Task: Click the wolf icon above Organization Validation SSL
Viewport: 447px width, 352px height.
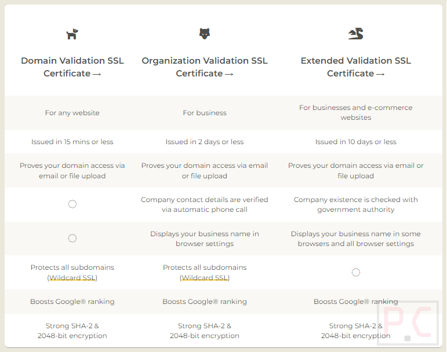Action: pos(204,34)
